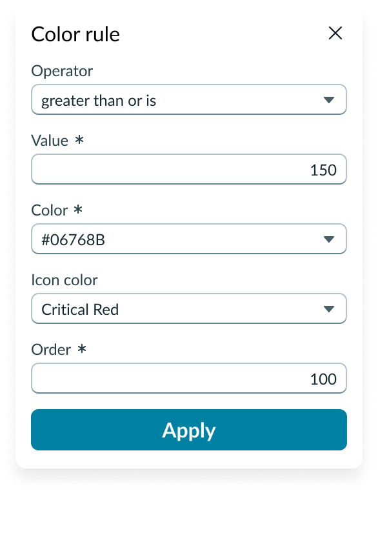Close the Color rule dialog

tap(335, 34)
